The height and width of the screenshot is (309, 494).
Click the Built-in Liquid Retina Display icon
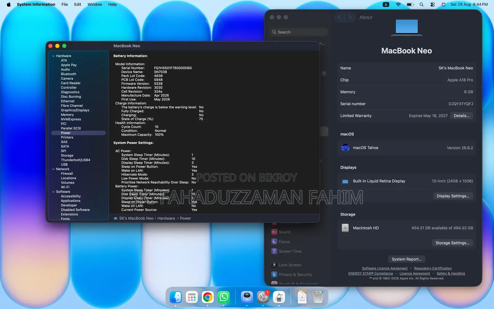click(345, 181)
